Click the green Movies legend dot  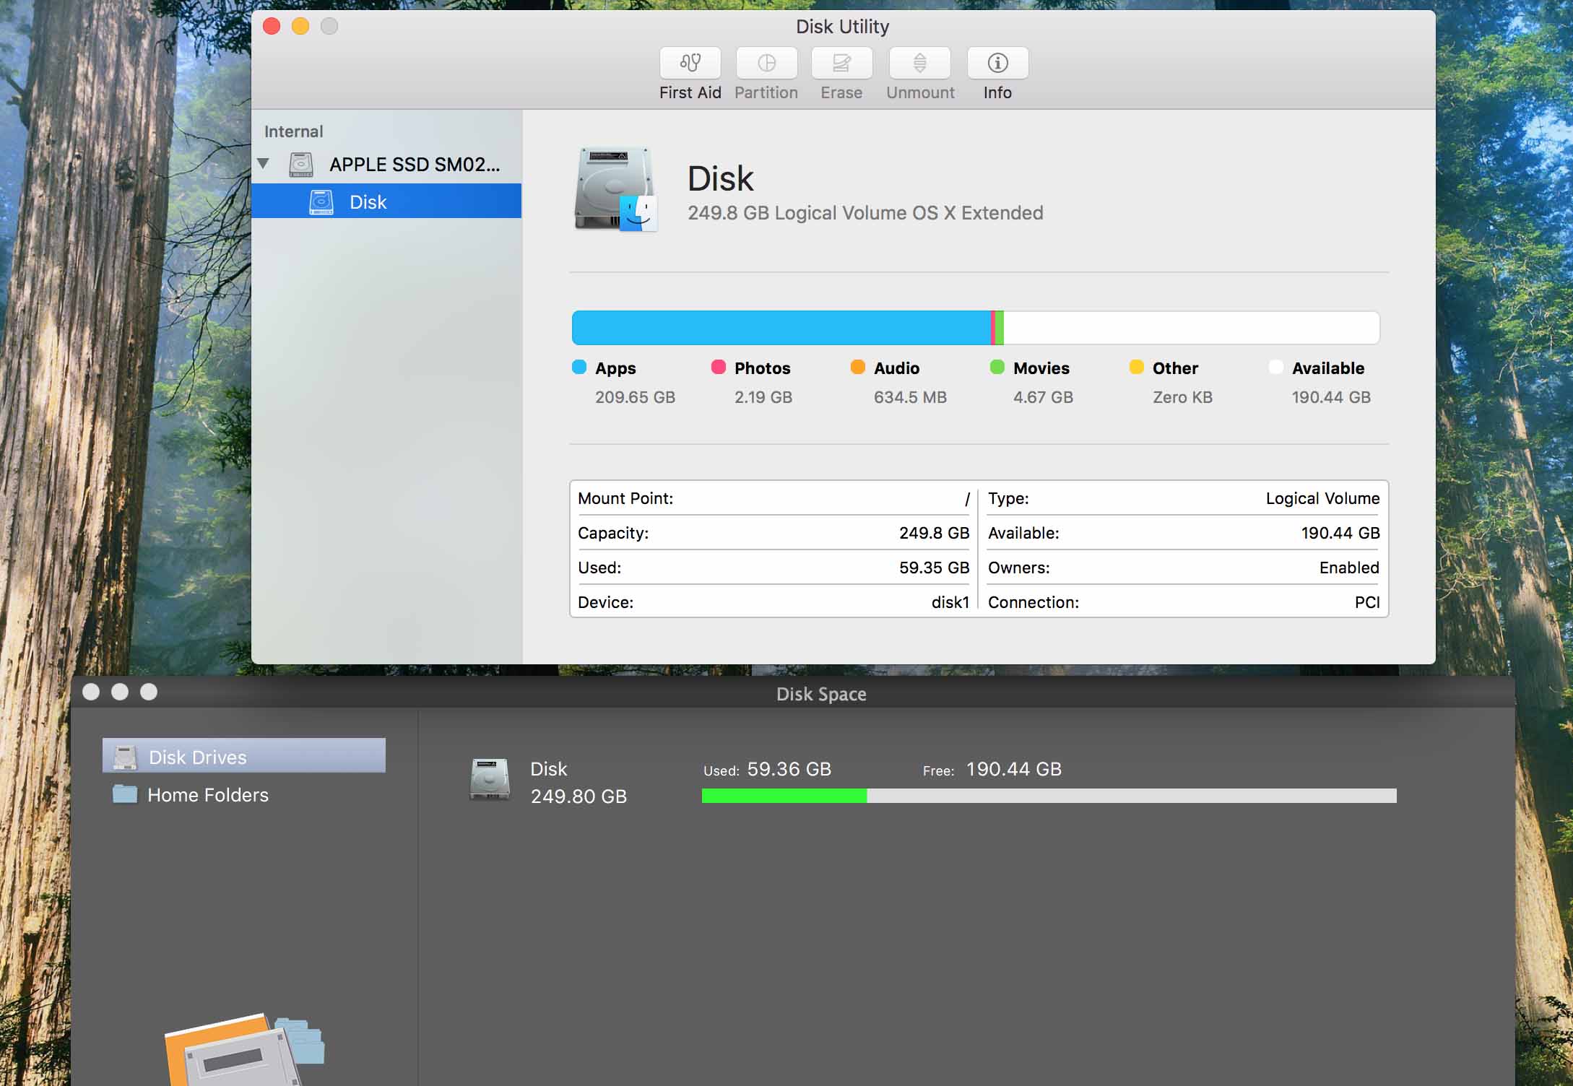coord(997,367)
